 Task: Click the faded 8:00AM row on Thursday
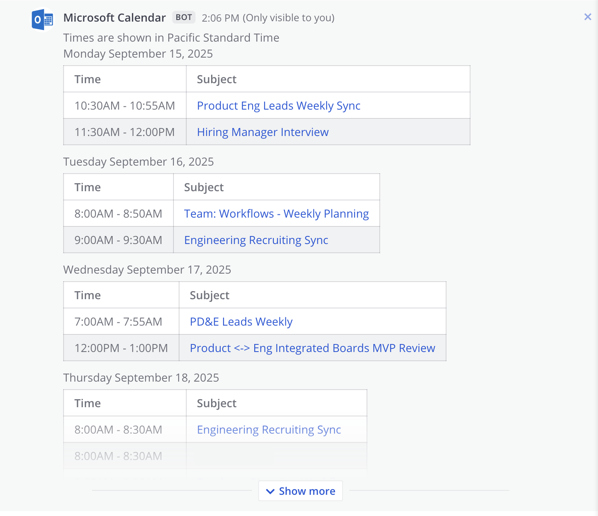click(118, 456)
